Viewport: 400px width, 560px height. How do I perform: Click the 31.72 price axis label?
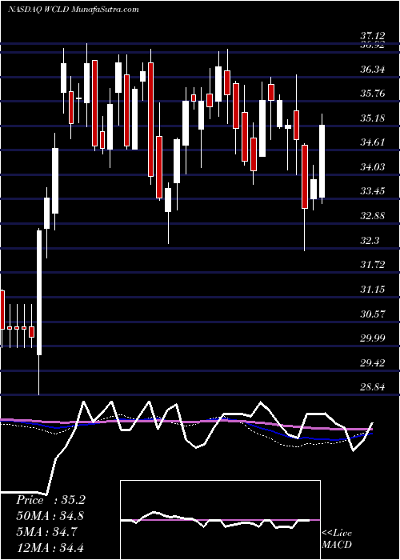coord(373,264)
